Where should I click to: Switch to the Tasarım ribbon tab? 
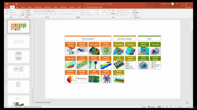click(23, 7)
